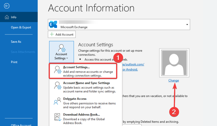
Task: Click the green plus icon
Action: 52,34
